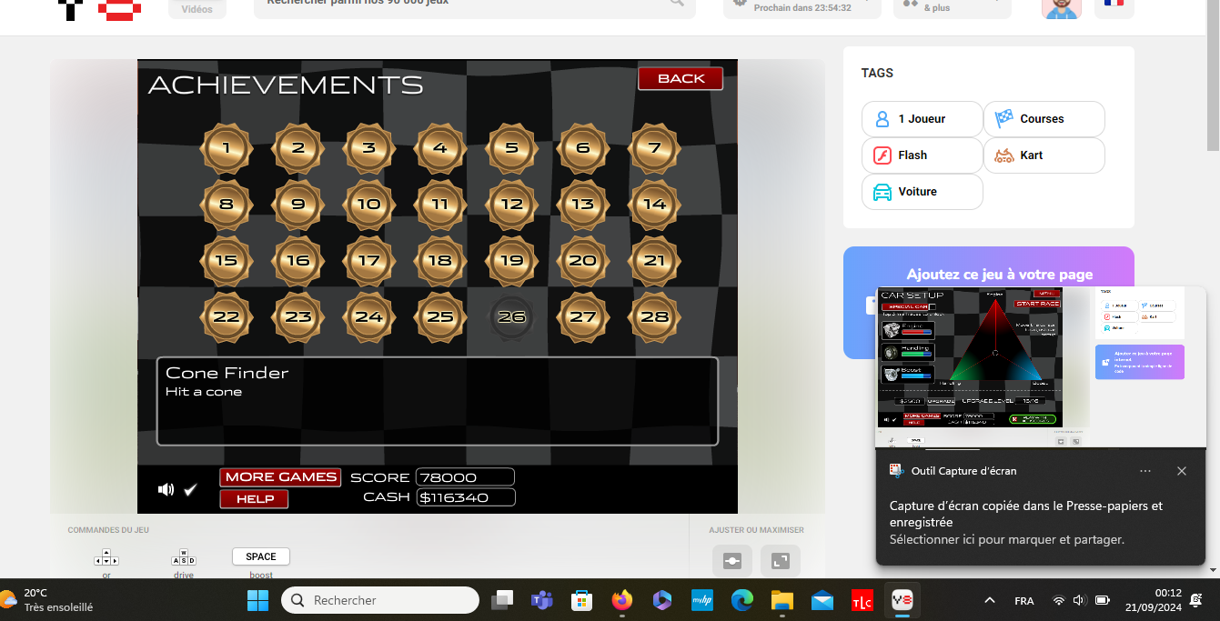Click the site search field Rechercher parmi nos jeux
The image size is (1220, 621).
pos(473,5)
